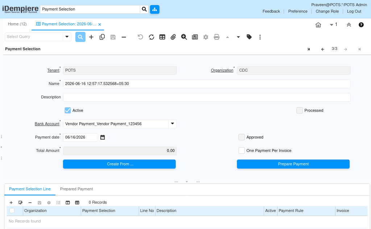Click the process gear icon in main toolbar
Viewport: 371px width, 229px height.
(206, 37)
